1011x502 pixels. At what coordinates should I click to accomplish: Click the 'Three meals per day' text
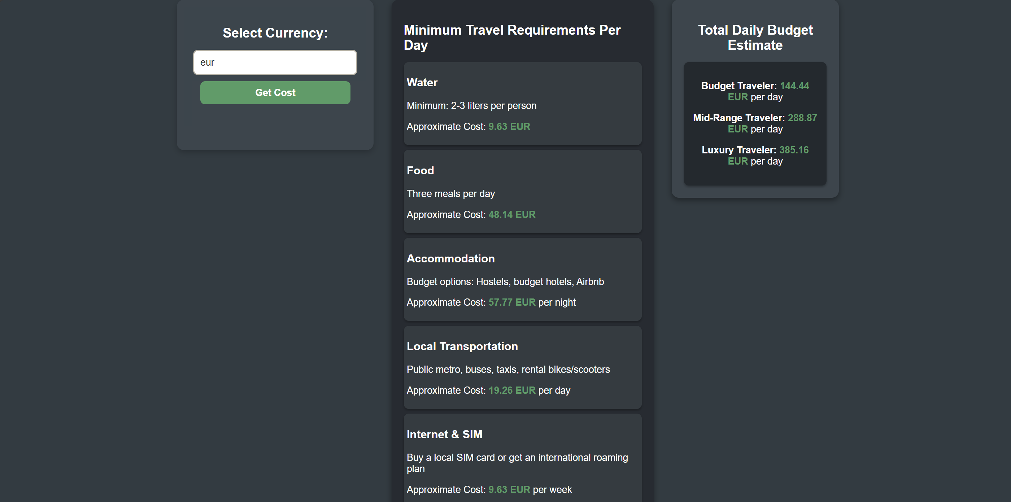coord(450,194)
